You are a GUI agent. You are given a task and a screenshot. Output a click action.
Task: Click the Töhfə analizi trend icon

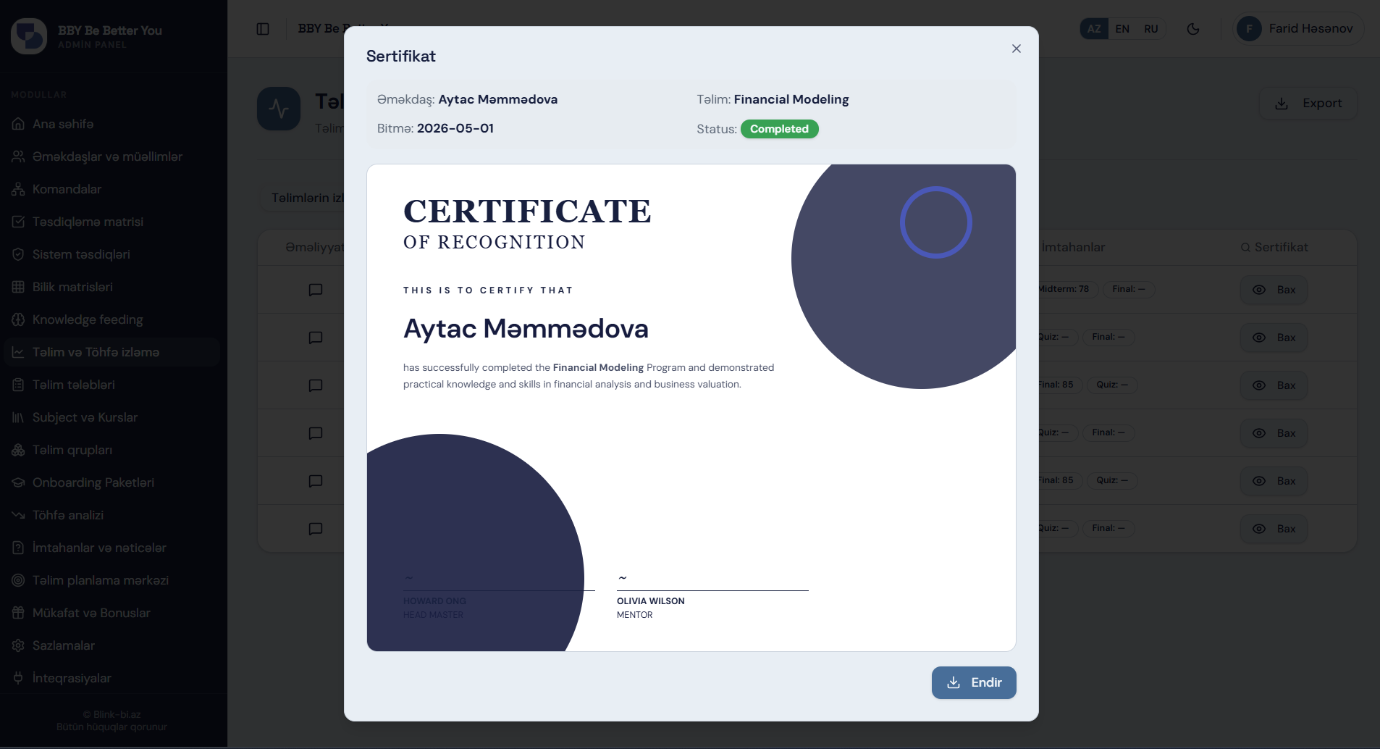click(18, 515)
